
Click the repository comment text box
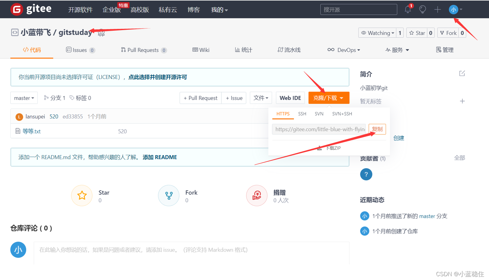(192, 253)
